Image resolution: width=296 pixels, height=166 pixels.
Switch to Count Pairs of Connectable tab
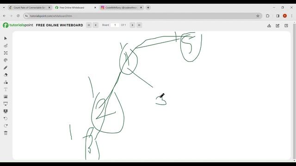coord(30,7)
